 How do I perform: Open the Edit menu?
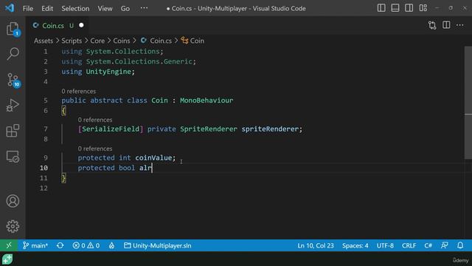coord(47,8)
